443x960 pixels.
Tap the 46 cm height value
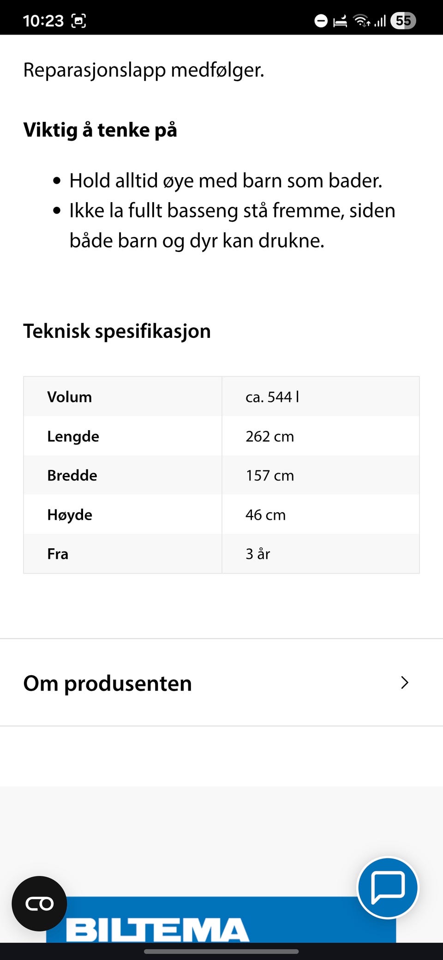click(x=265, y=515)
